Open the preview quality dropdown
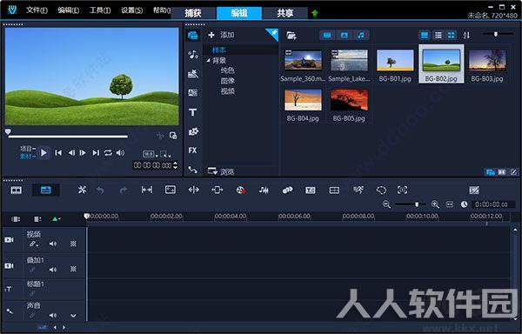The image size is (522, 334). (x=150, y=154)
